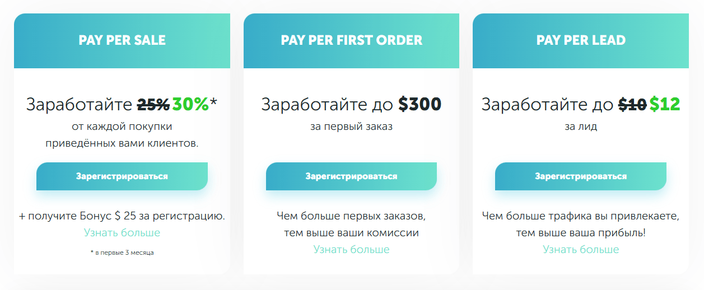Screen dimensions: 704x290
Task: Click the за первый заказ subtitle
Action: [x=351, y=127]
